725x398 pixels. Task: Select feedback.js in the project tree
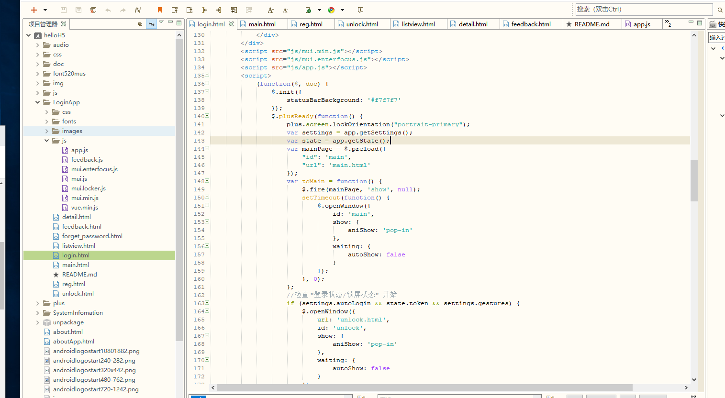[87, 159]
